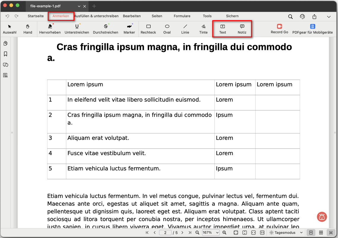Open the 167% zoom level dropdown
Image resolution: width=338 pixels, height=238 pixels.
(211, 233)
